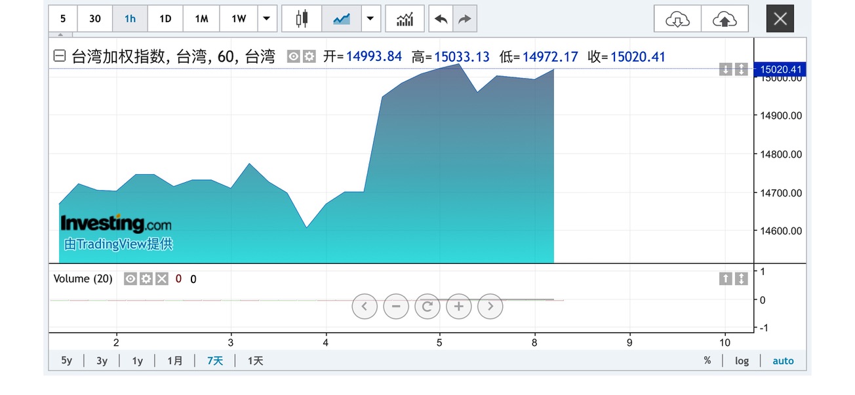Toggle visibility of 台湾加权指数 series
The height and width of the screenshot is (395, 855).
coord(294,57)
